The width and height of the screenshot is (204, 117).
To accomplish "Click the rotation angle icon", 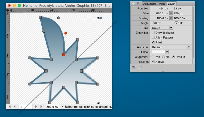I will [153, 23].
